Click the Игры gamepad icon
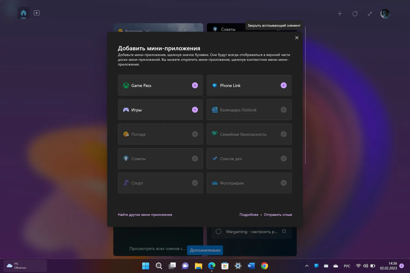 click(x=126, y=110)
